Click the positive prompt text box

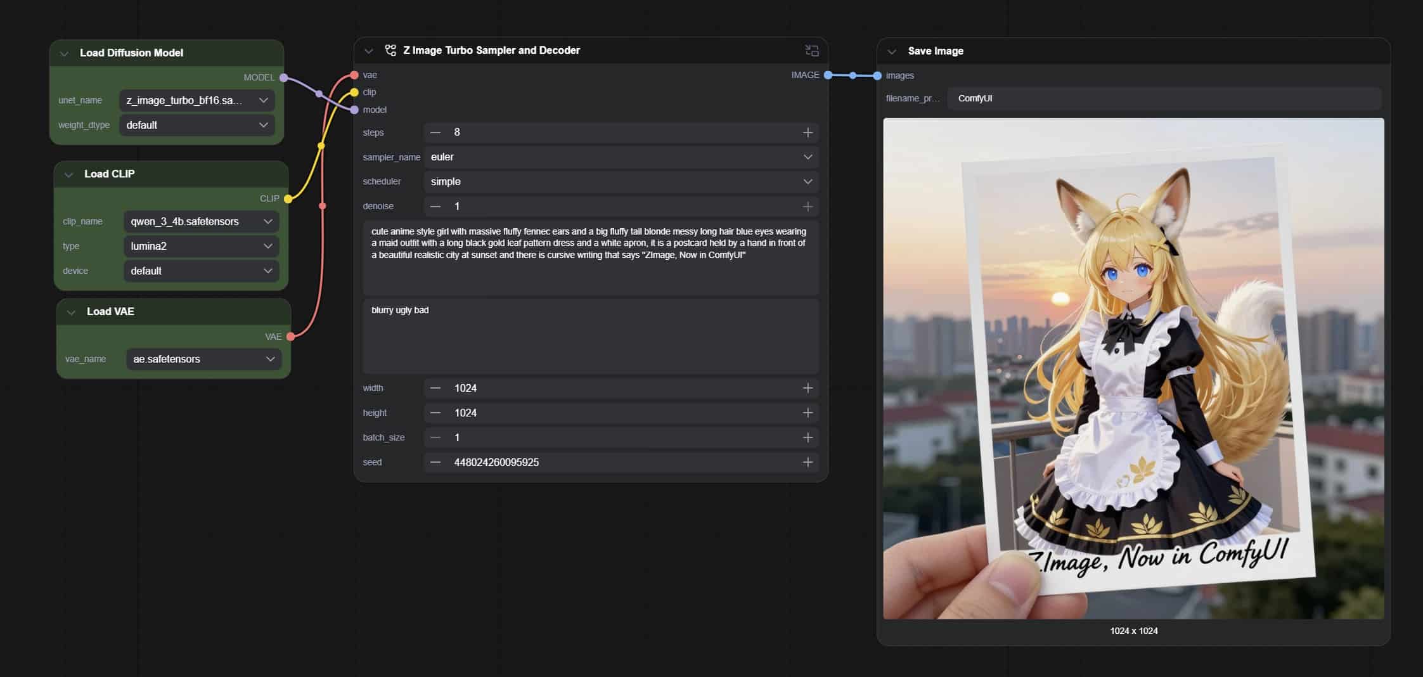[590, 257]
